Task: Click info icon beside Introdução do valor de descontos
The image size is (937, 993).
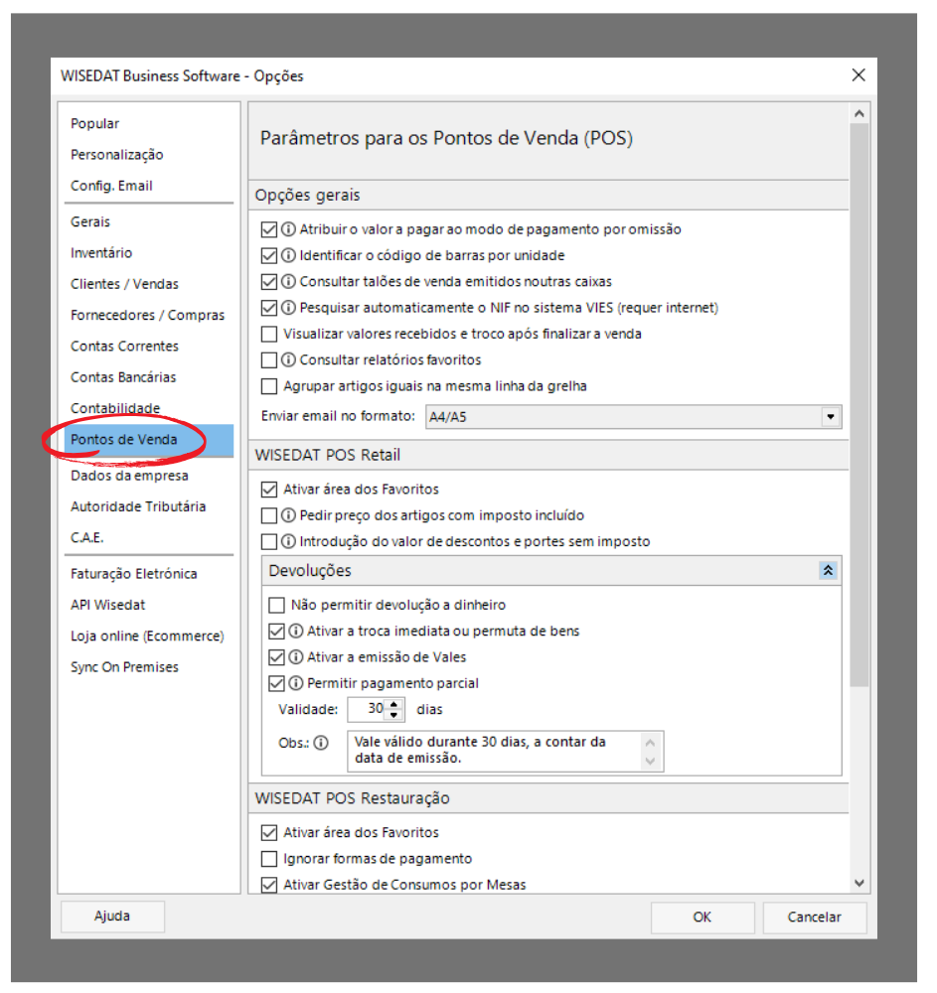Action: [x=288, y=541]
